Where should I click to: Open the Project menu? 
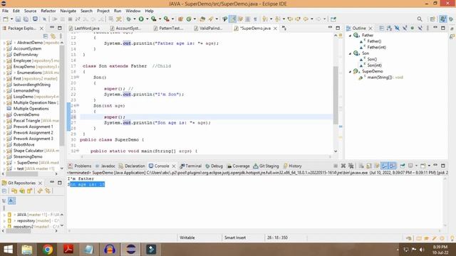tap(103, 11)
